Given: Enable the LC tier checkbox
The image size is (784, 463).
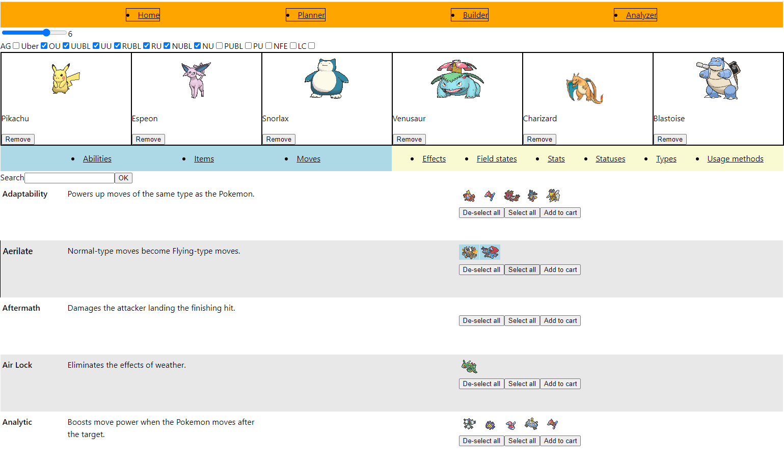Looking at the screenshot, I should click(311, 45).
